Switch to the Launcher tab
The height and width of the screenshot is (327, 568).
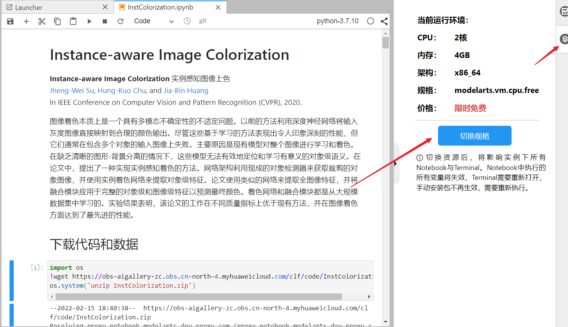pos(57,7)
